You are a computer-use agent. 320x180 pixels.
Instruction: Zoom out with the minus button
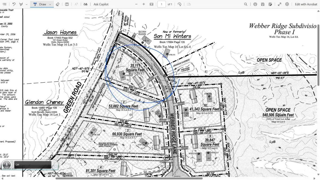click(x=137, y=4)
